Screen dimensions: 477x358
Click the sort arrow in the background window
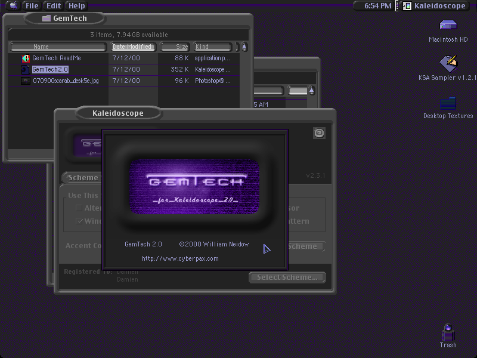tap(311, 90)
